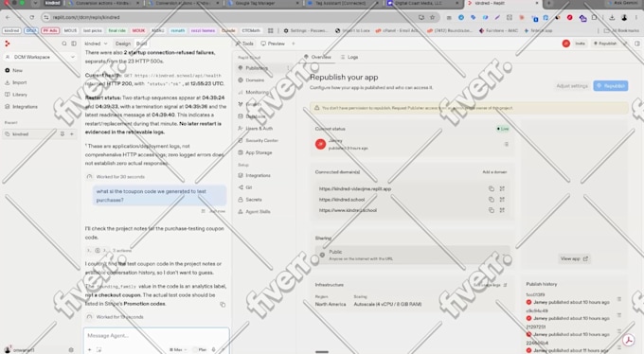Reload the page with browser refresh icon
This screenshot has height=354, width=644.
31,17
